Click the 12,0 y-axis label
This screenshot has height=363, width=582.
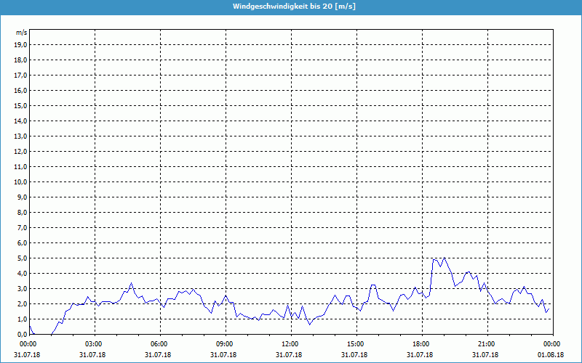(20, 152)
